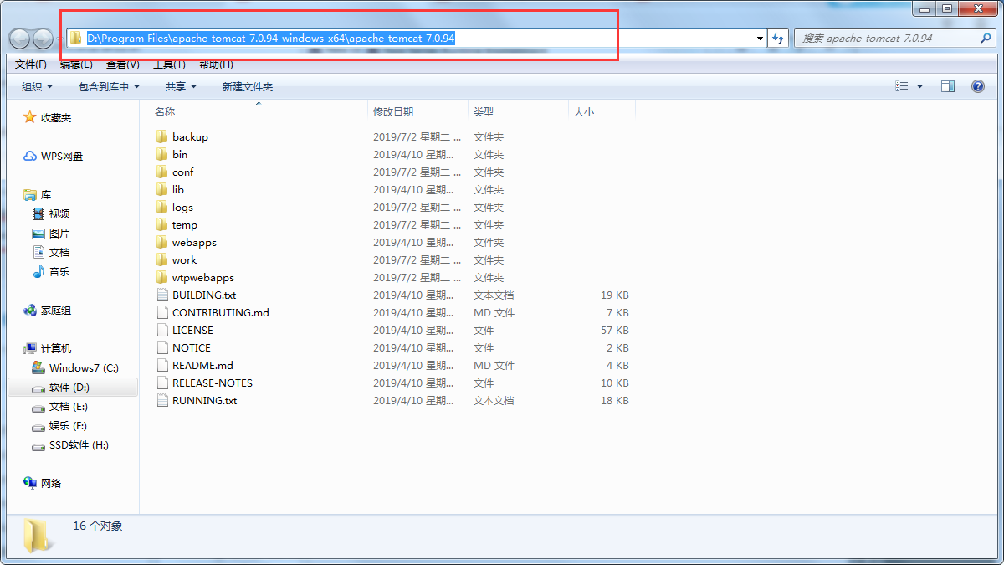Open the 音乐 library

(52, 271)
